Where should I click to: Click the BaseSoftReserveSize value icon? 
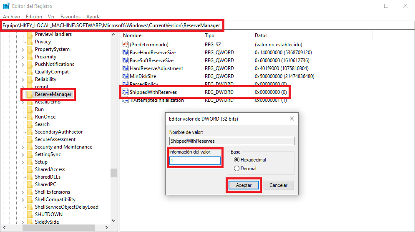(x=126, y=60)
